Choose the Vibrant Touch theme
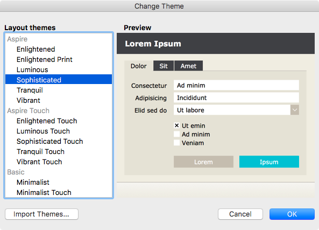 59,162
